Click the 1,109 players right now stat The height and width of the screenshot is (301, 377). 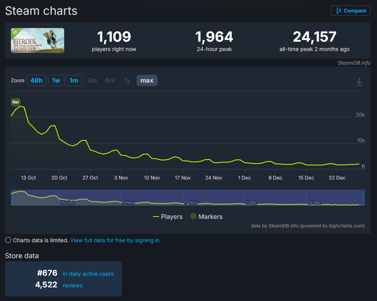[x=114, y=40]
